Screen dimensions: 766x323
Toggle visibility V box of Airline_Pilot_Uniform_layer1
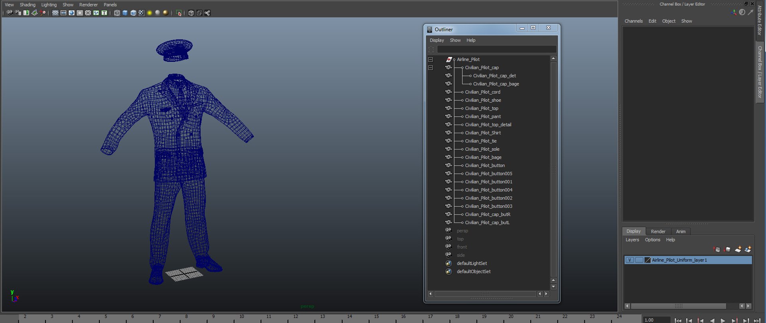click(x=630, y=260)
